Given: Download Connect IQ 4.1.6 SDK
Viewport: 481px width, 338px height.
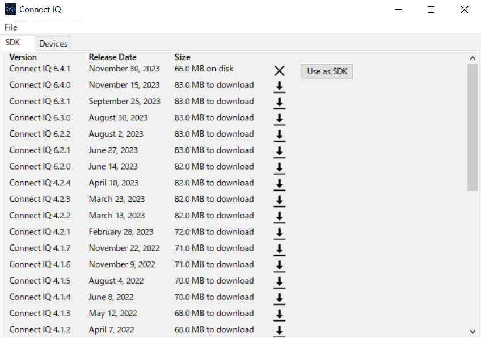Looking at the screenshot, I should coord(279,266).
